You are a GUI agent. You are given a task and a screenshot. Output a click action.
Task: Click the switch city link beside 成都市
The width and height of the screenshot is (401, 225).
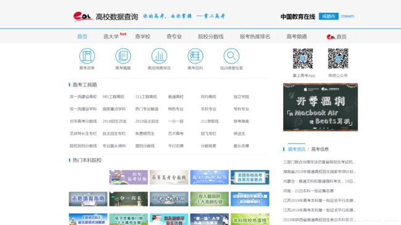coord(347,17)
